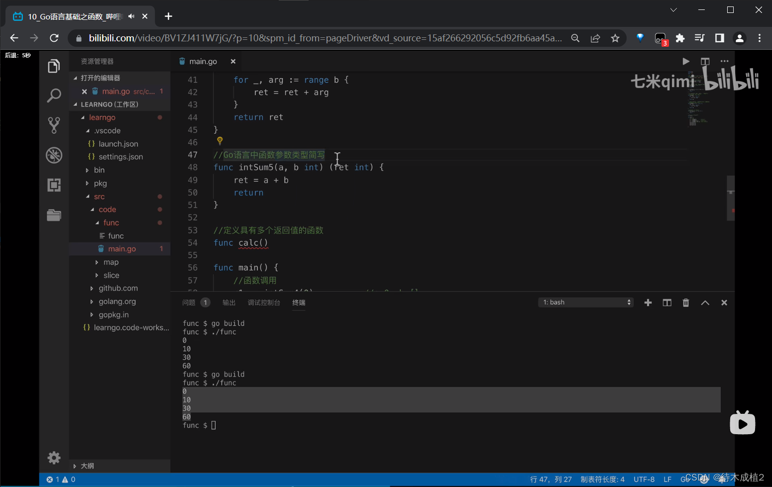772x487 pixels.
Task: Open the zoom magnifier in address bar
Action: (x=575, y=38)
